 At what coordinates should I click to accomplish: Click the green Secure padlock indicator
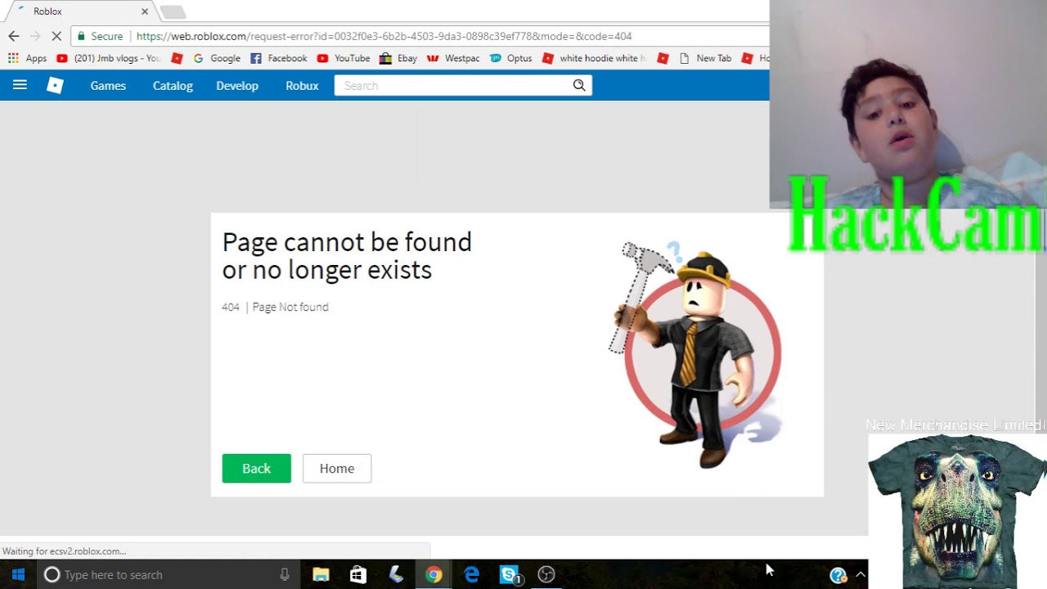coord(100,36)
